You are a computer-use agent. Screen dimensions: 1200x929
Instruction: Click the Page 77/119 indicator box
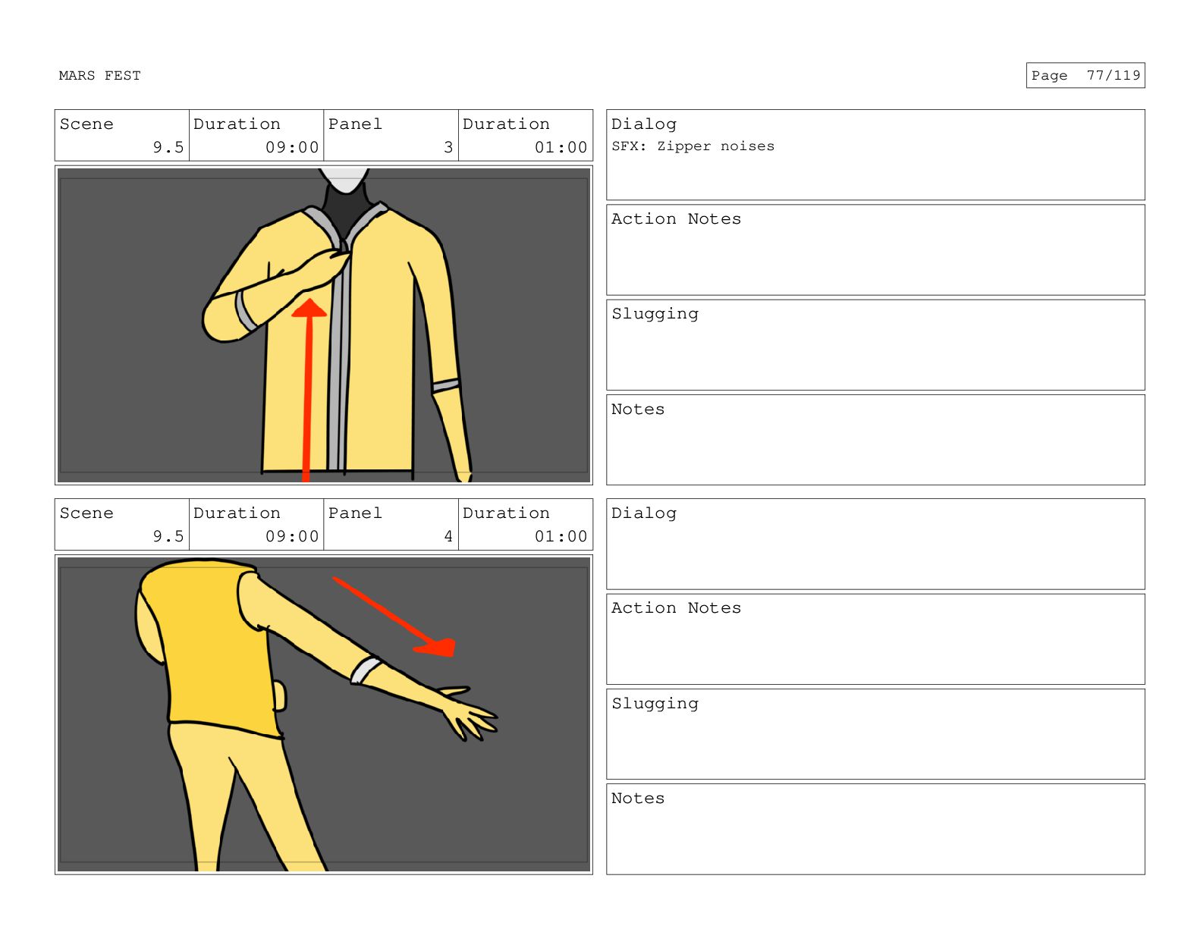click(1085, 76)
